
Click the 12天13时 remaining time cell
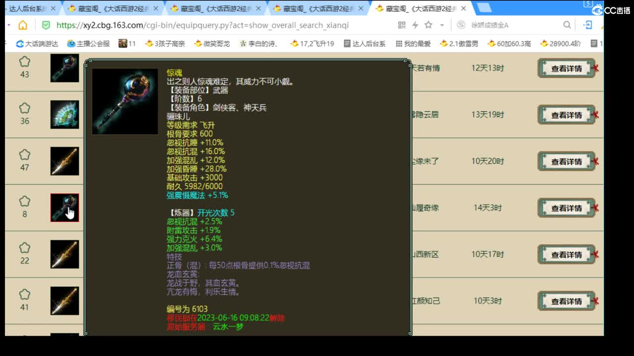[488, 68]
